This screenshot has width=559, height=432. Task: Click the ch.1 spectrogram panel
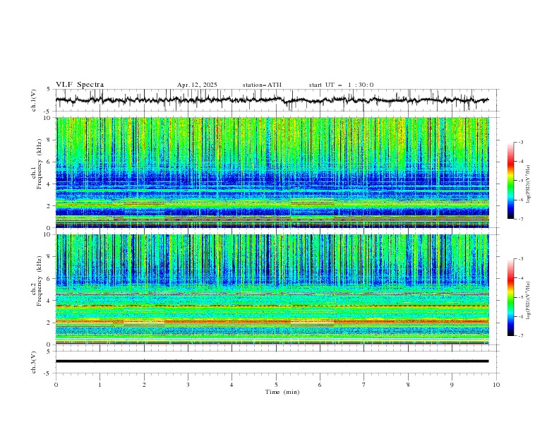[272, 172]
